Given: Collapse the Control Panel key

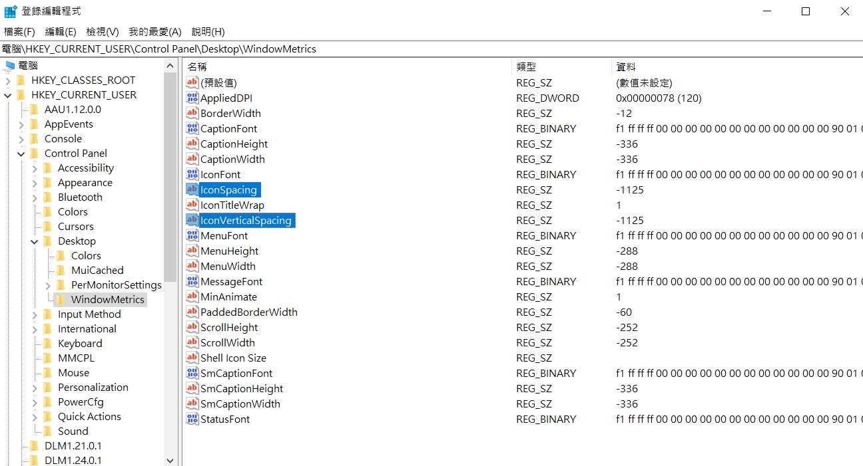Looking at the screenshot, I should click(21, 154).
